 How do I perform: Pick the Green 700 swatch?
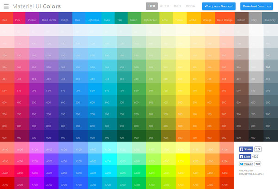139,112
